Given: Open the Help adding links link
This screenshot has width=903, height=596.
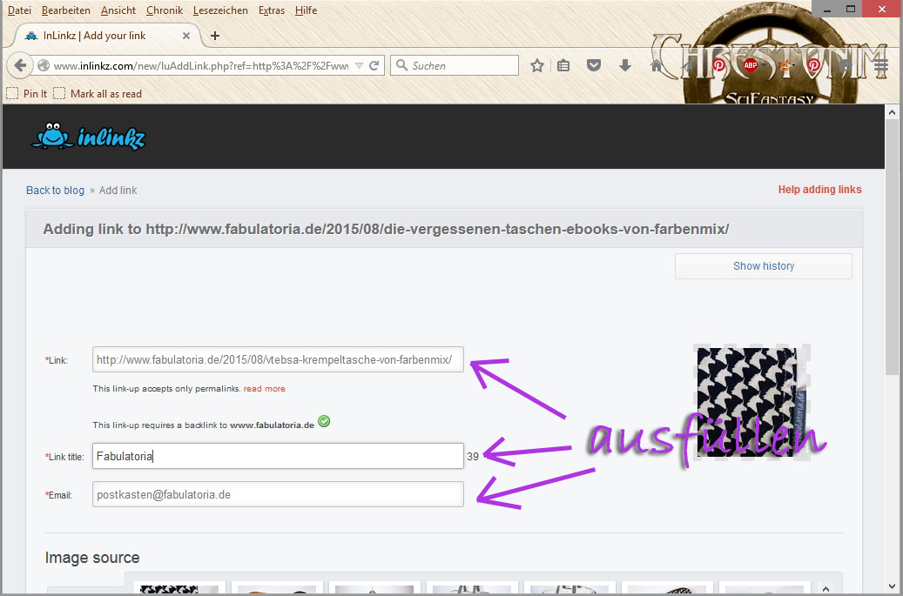Looking at the screenshot, I should (819, 190).
